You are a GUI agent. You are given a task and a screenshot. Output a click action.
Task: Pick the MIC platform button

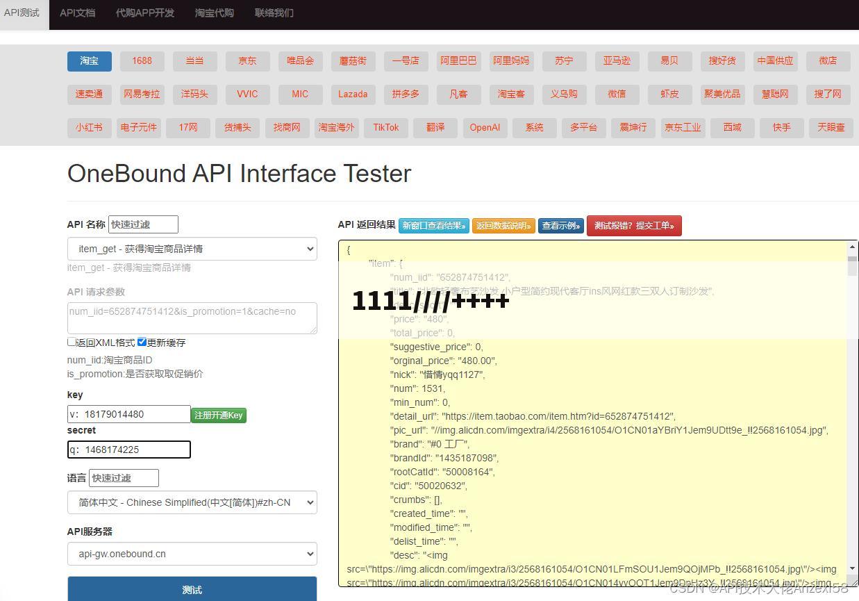301,94
